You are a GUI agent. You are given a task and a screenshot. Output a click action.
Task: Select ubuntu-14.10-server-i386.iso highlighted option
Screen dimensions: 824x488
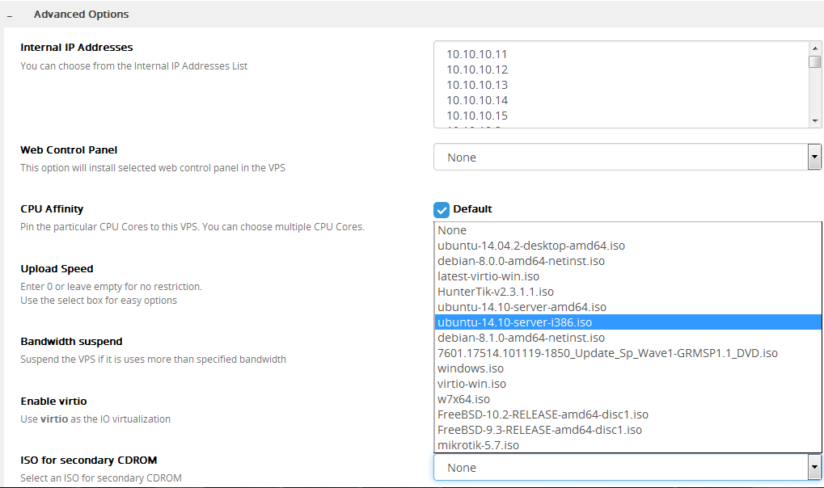point(514,322)
